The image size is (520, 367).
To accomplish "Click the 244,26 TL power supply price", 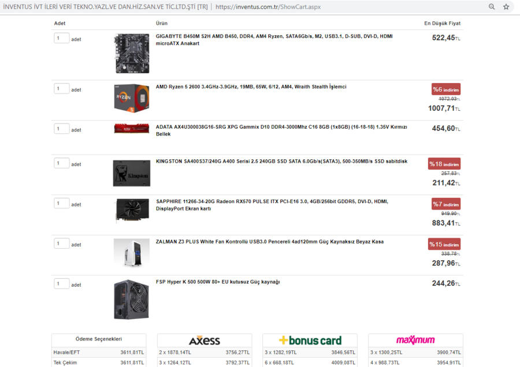I will click(x=446, y=283).
